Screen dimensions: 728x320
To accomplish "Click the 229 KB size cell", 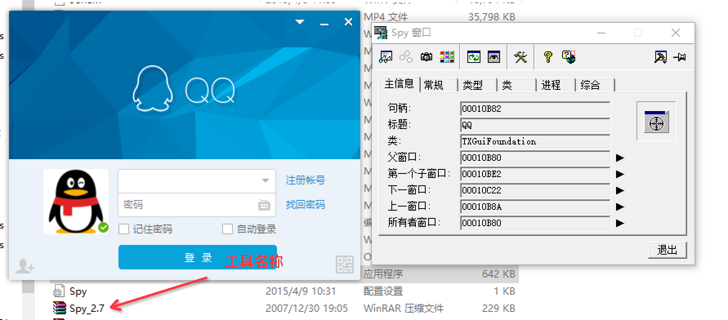I will [498, 308].
